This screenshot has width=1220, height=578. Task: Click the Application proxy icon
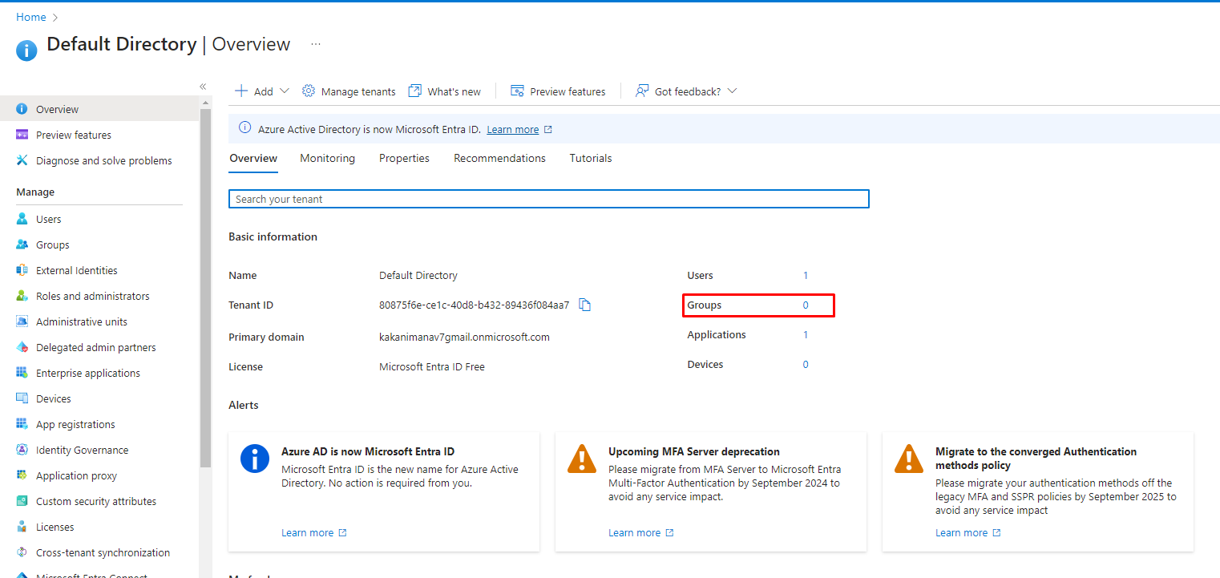pyautogui.click(x=22, y=475)
